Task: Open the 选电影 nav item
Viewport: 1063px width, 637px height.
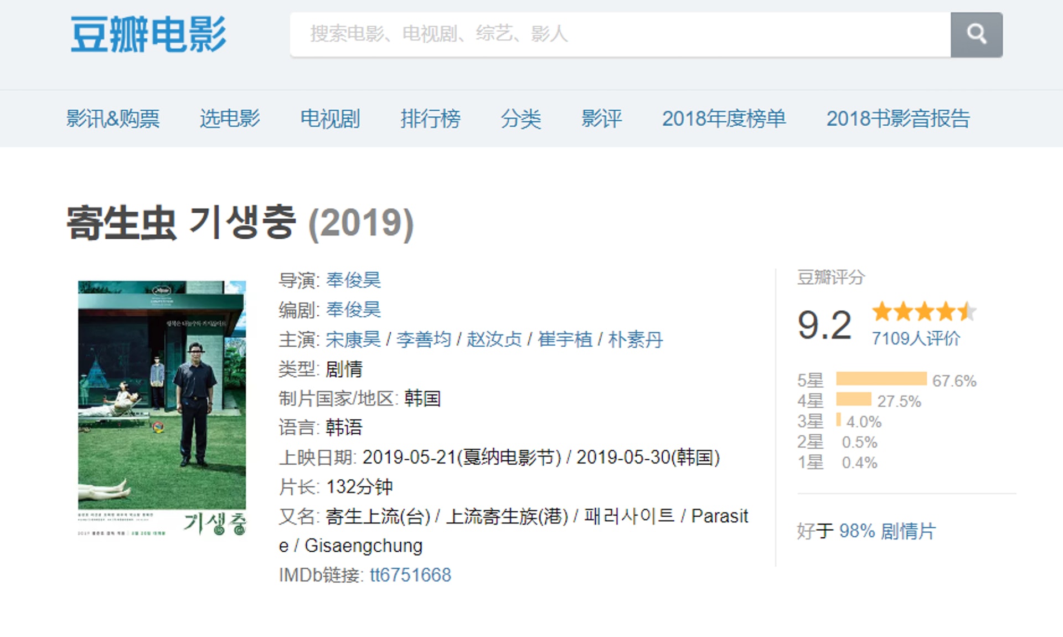Action: coord(230,119)
